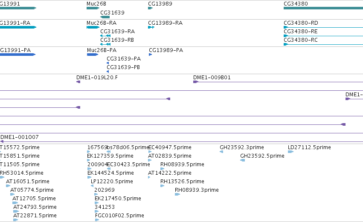363x222 pixels.
Task: Select transcript CG31639-RB
Action: [x=117, y=40]
